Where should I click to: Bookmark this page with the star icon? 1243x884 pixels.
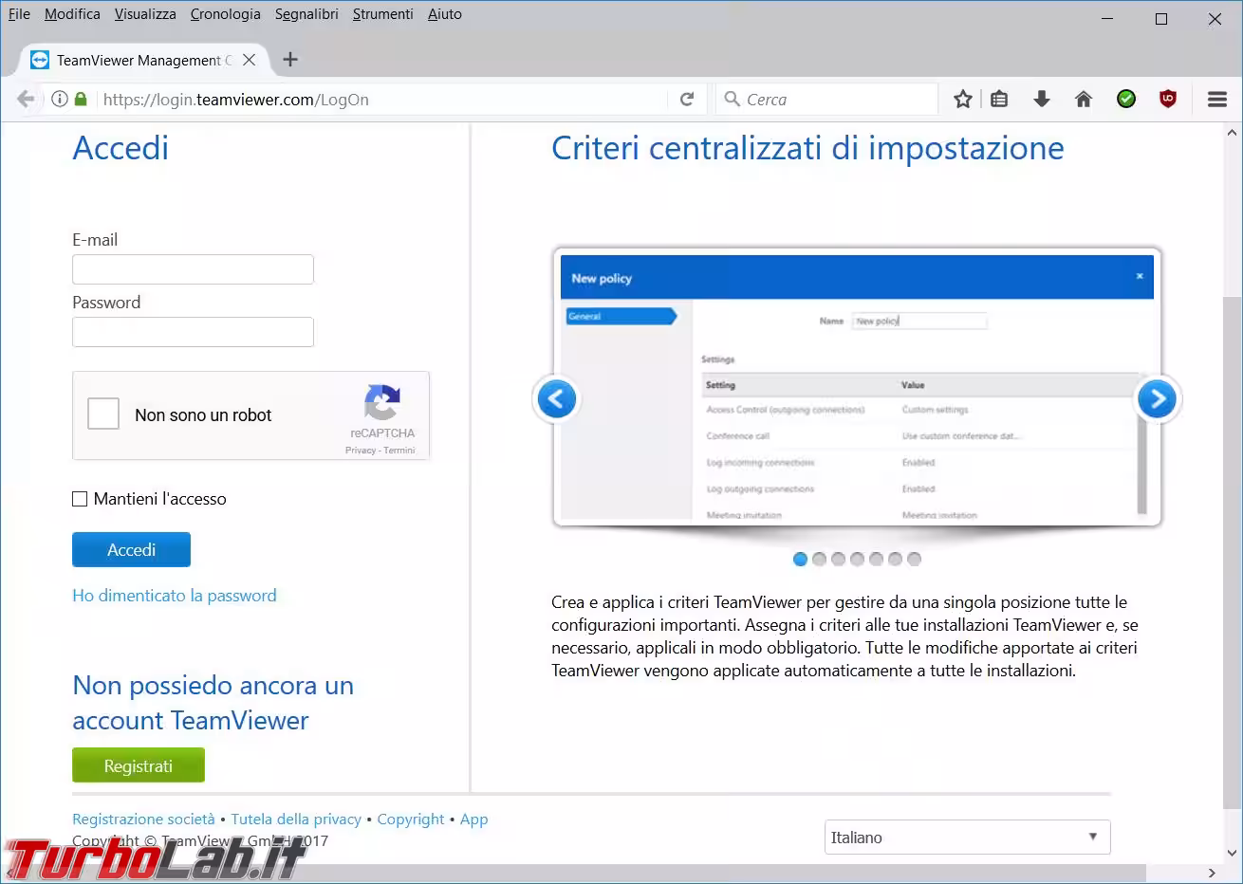coord(963,99)
